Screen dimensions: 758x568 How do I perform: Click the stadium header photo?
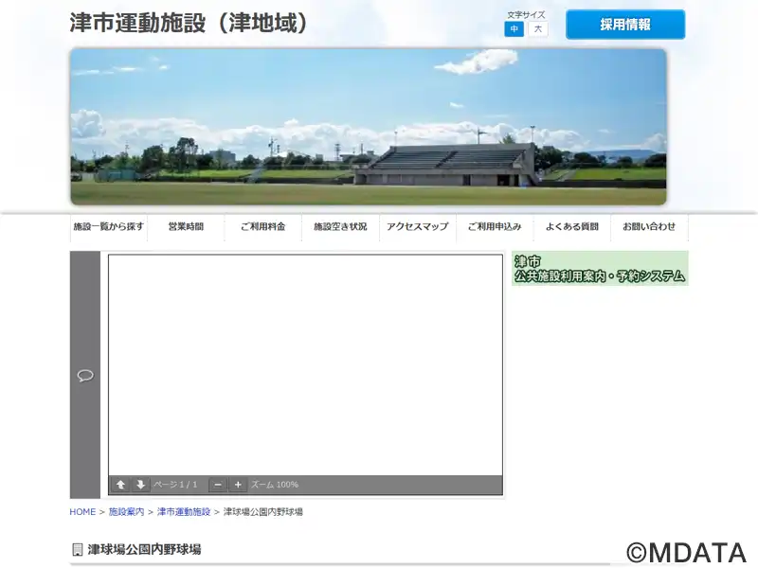pos(369,127)
